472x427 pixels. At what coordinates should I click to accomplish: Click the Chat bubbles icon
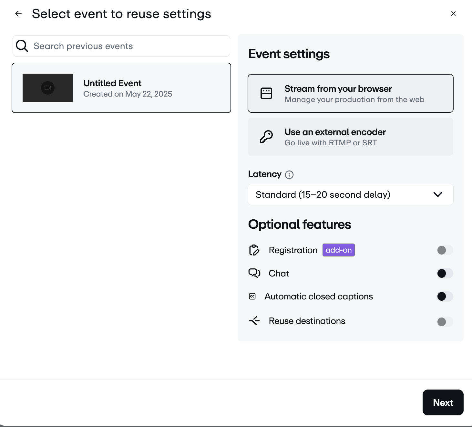coord(254,273)
